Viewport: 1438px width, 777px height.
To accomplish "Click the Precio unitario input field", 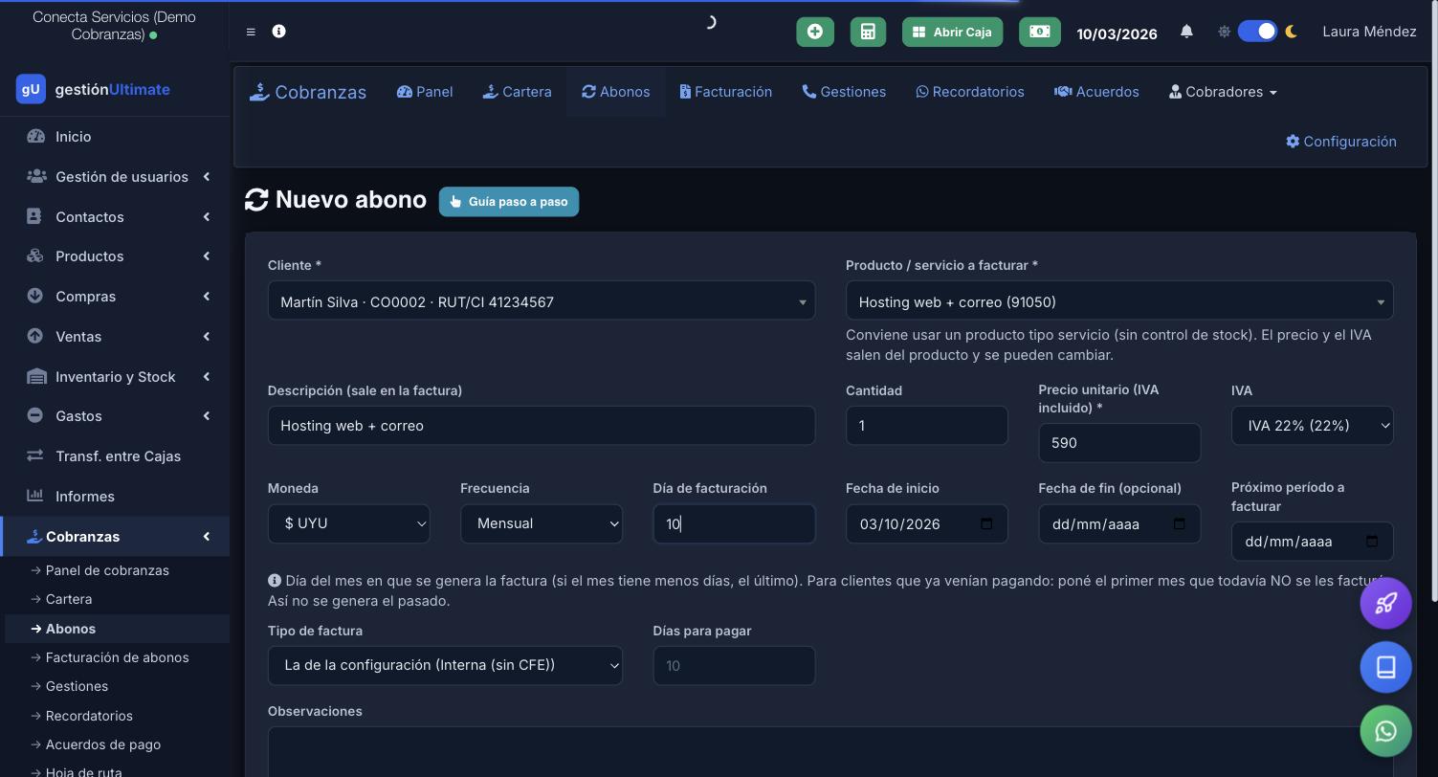I will (1119, 443).
